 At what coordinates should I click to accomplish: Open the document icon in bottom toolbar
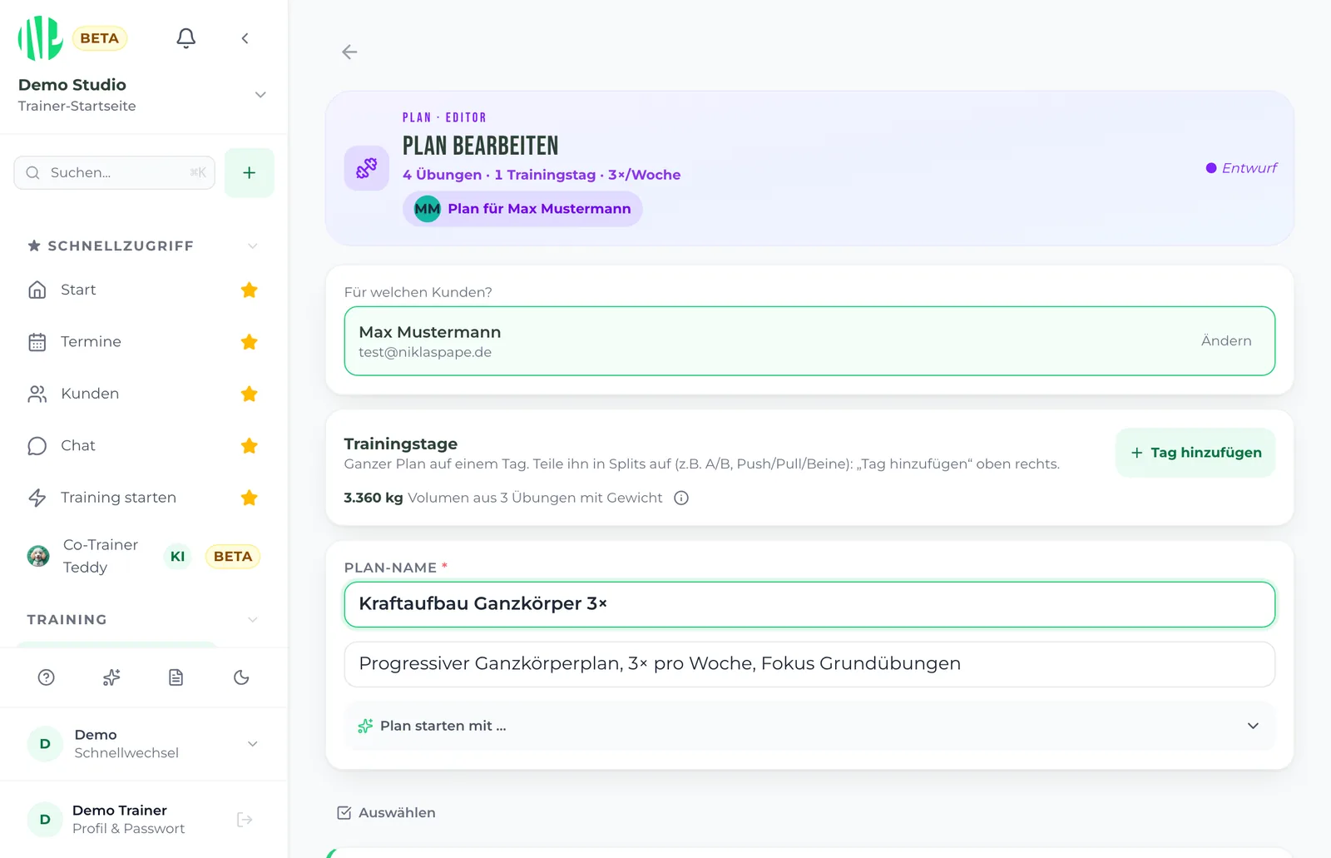coord(176,677)
